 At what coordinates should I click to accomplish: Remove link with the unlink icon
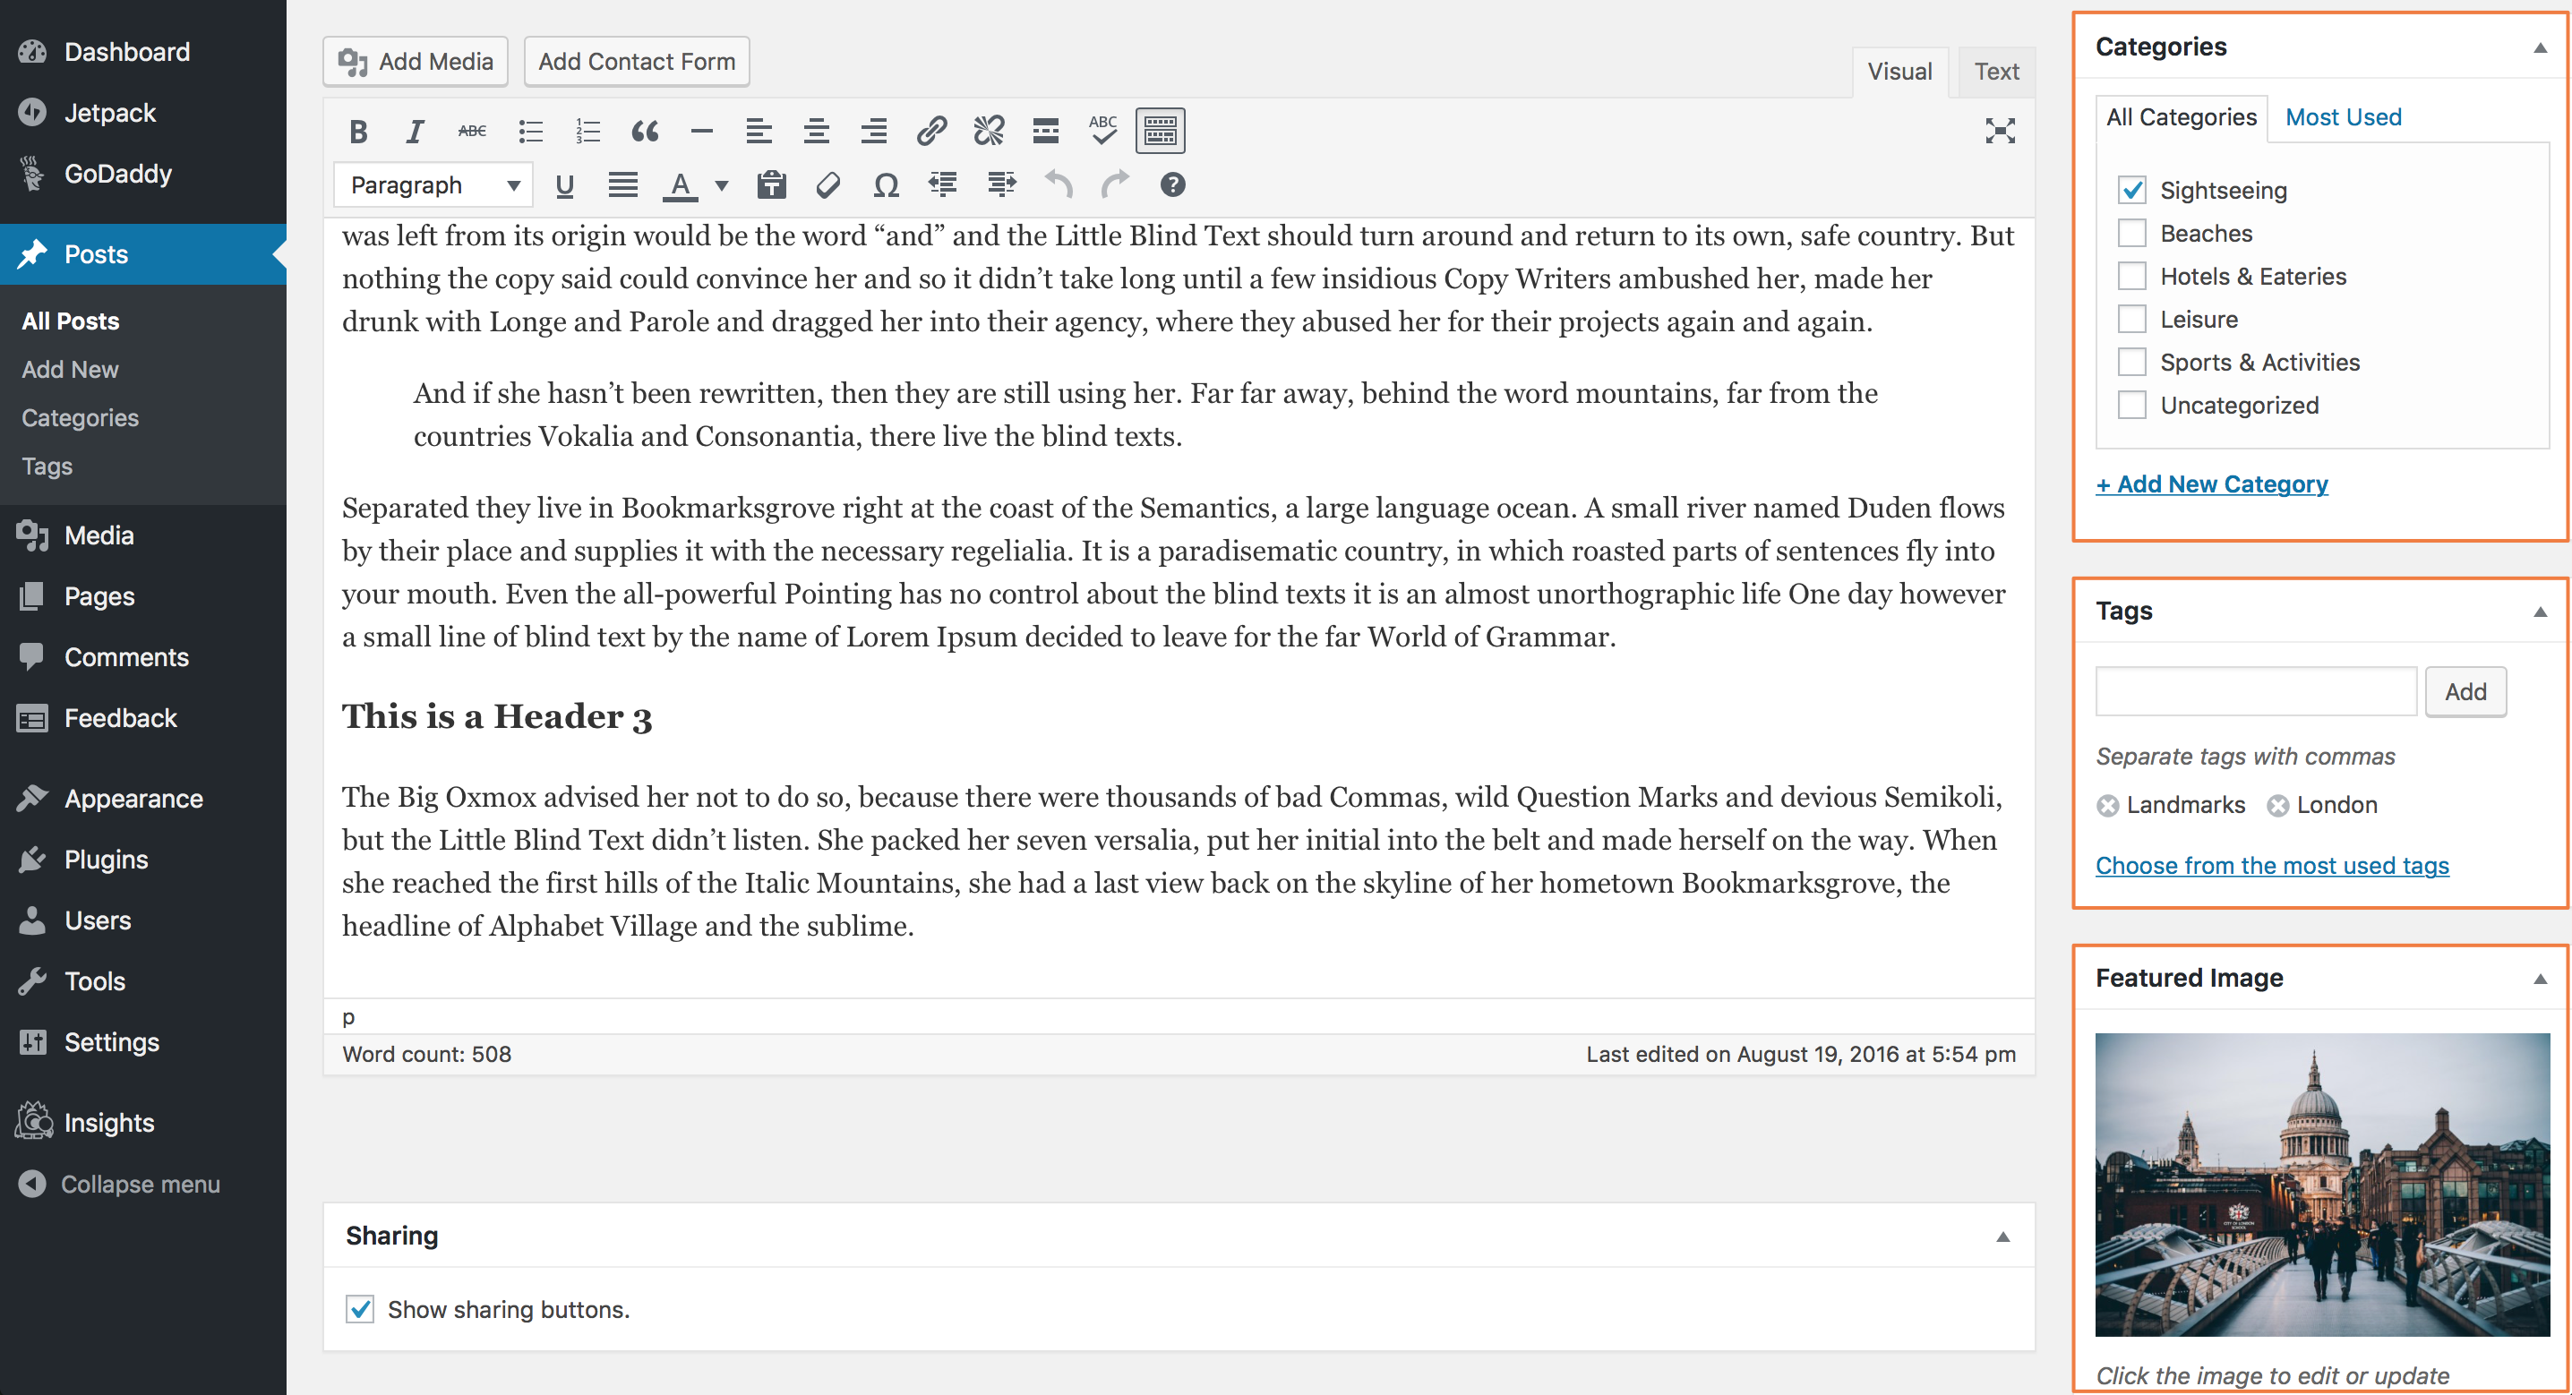click(x=989, y=131)
